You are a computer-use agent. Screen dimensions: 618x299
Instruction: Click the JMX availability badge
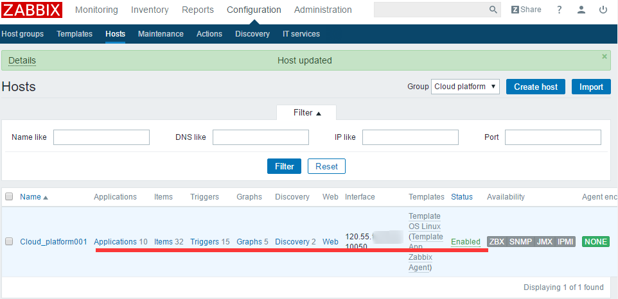(x=545, y=241)
